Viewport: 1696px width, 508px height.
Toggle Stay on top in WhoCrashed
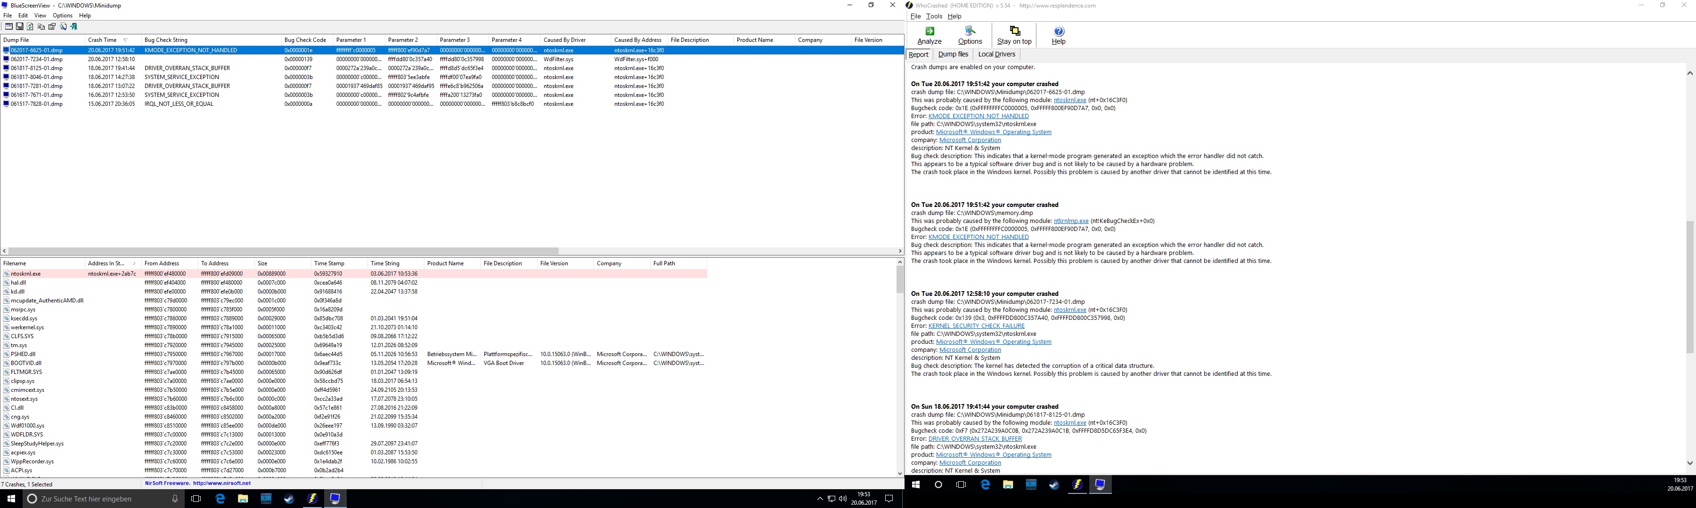[1014, 35]
